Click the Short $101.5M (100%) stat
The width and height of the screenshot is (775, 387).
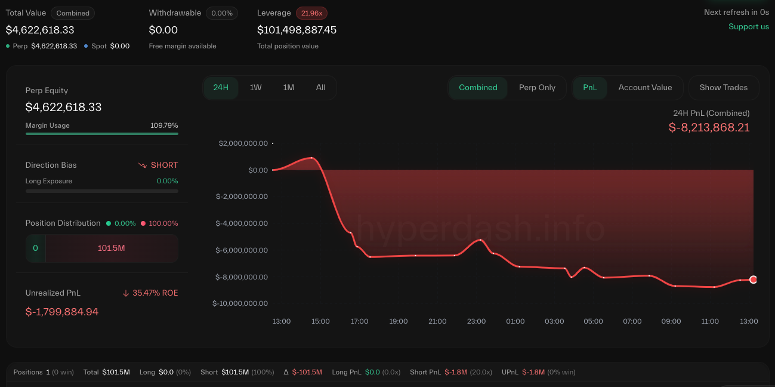(x=237, y=372)
